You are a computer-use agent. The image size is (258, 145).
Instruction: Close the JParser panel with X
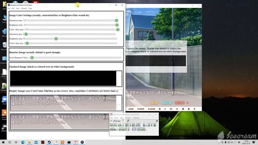[x=157, y=121]
